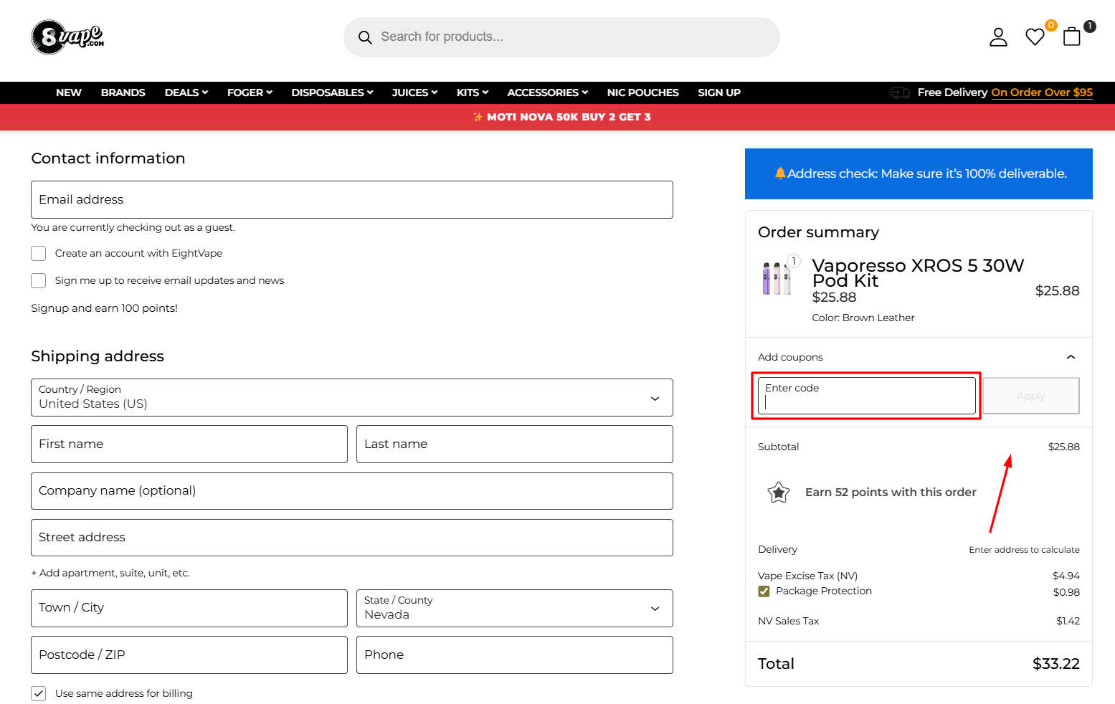Screen dimensions: 1115x704
Task: Click the checking out as a guest text
Action: (x=133, y=227)
